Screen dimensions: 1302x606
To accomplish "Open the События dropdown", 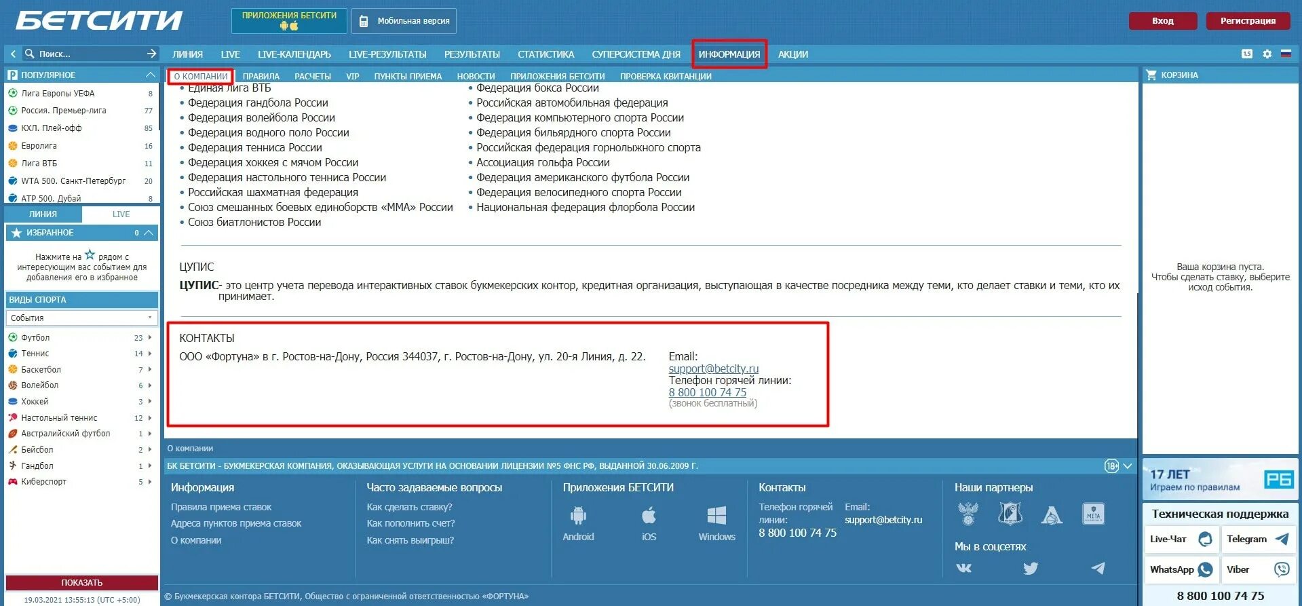I will pos(81,318).
